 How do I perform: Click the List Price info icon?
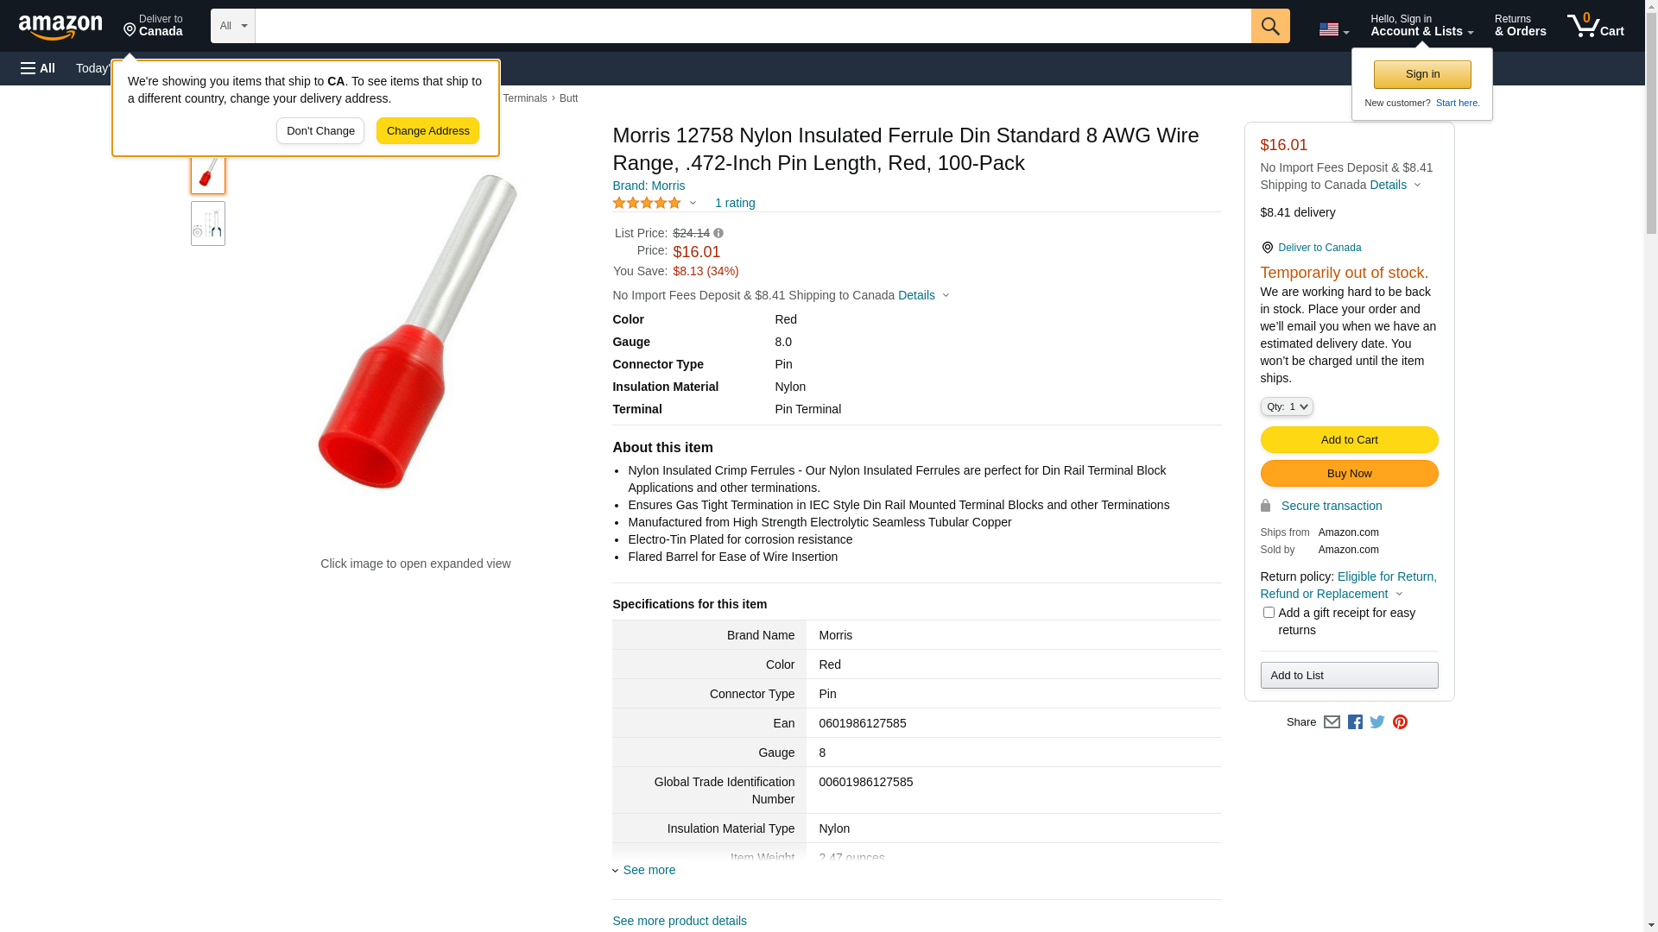click(x=718, y=233)
